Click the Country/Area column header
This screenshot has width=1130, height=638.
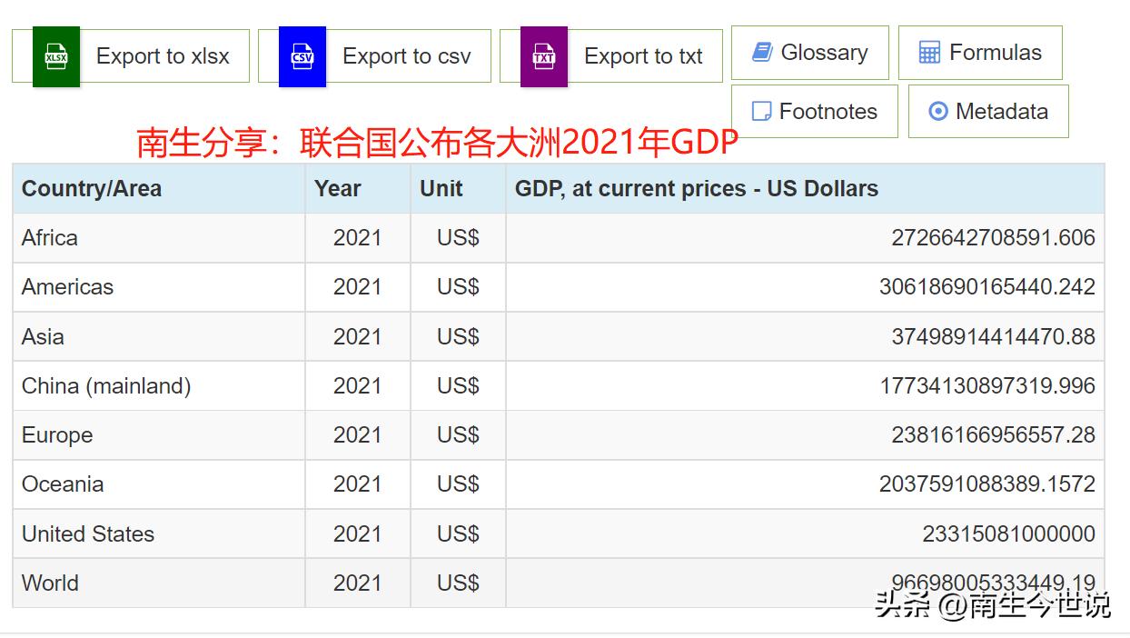pos(92,188)
